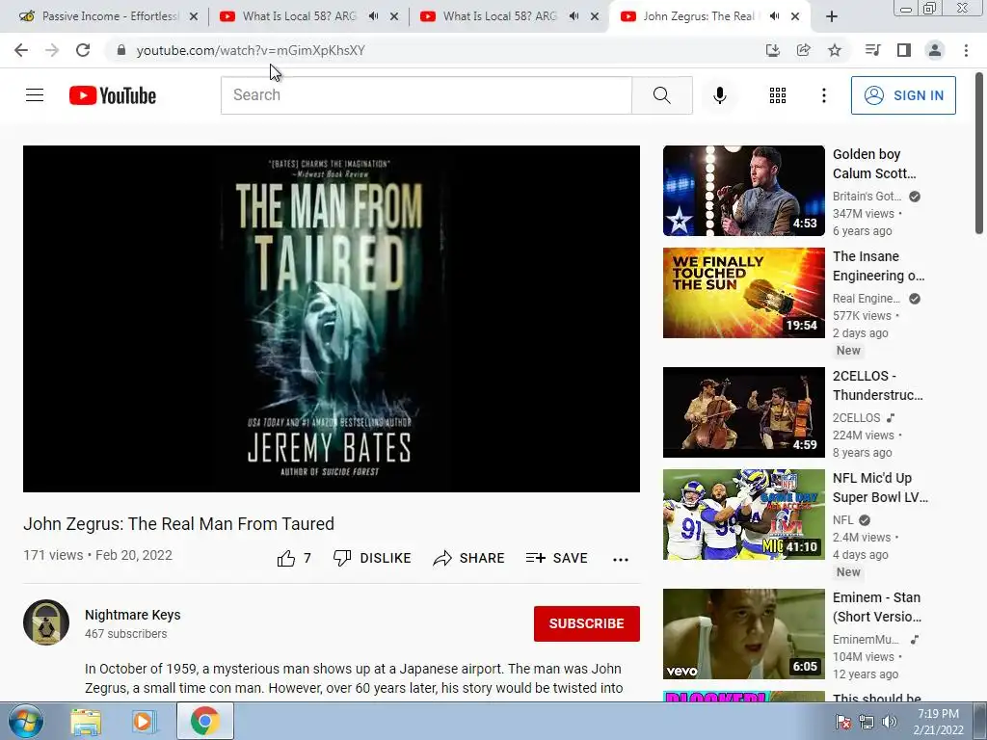Reload the current YouTube page

click(x=83, y=50)
